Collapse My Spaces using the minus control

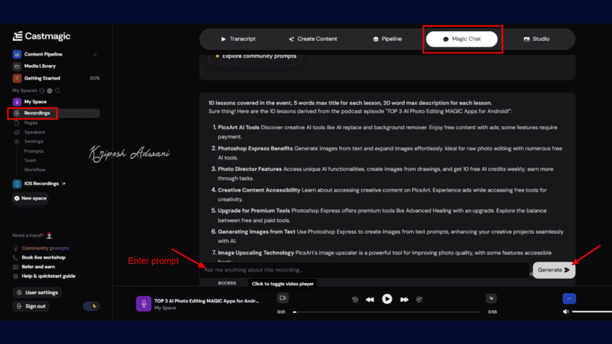point(42,91)
